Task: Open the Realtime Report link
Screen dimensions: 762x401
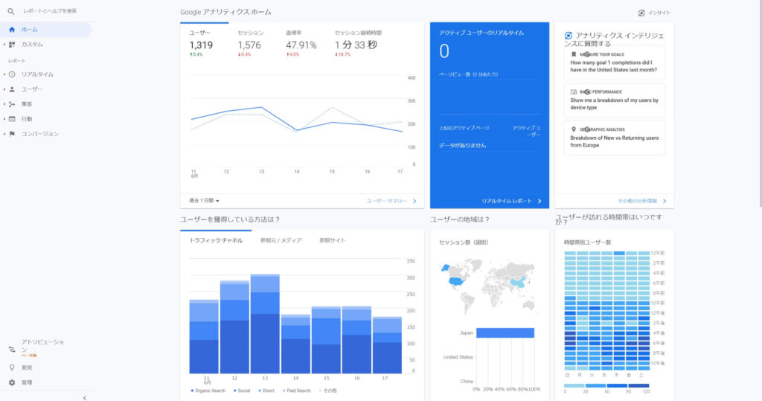Action: point(511,201)
